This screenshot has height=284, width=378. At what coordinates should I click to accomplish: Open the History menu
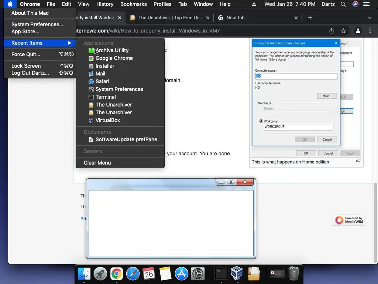point(104,4)
